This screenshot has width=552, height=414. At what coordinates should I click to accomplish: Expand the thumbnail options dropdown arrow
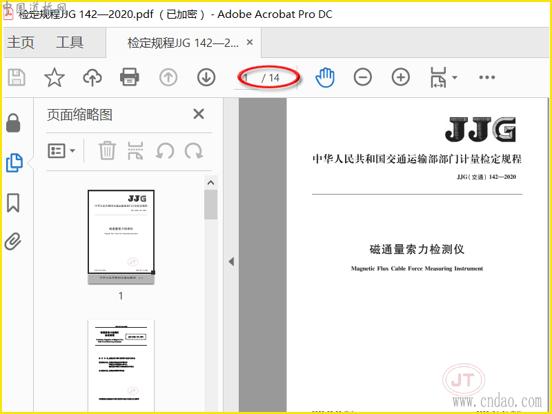72,150
